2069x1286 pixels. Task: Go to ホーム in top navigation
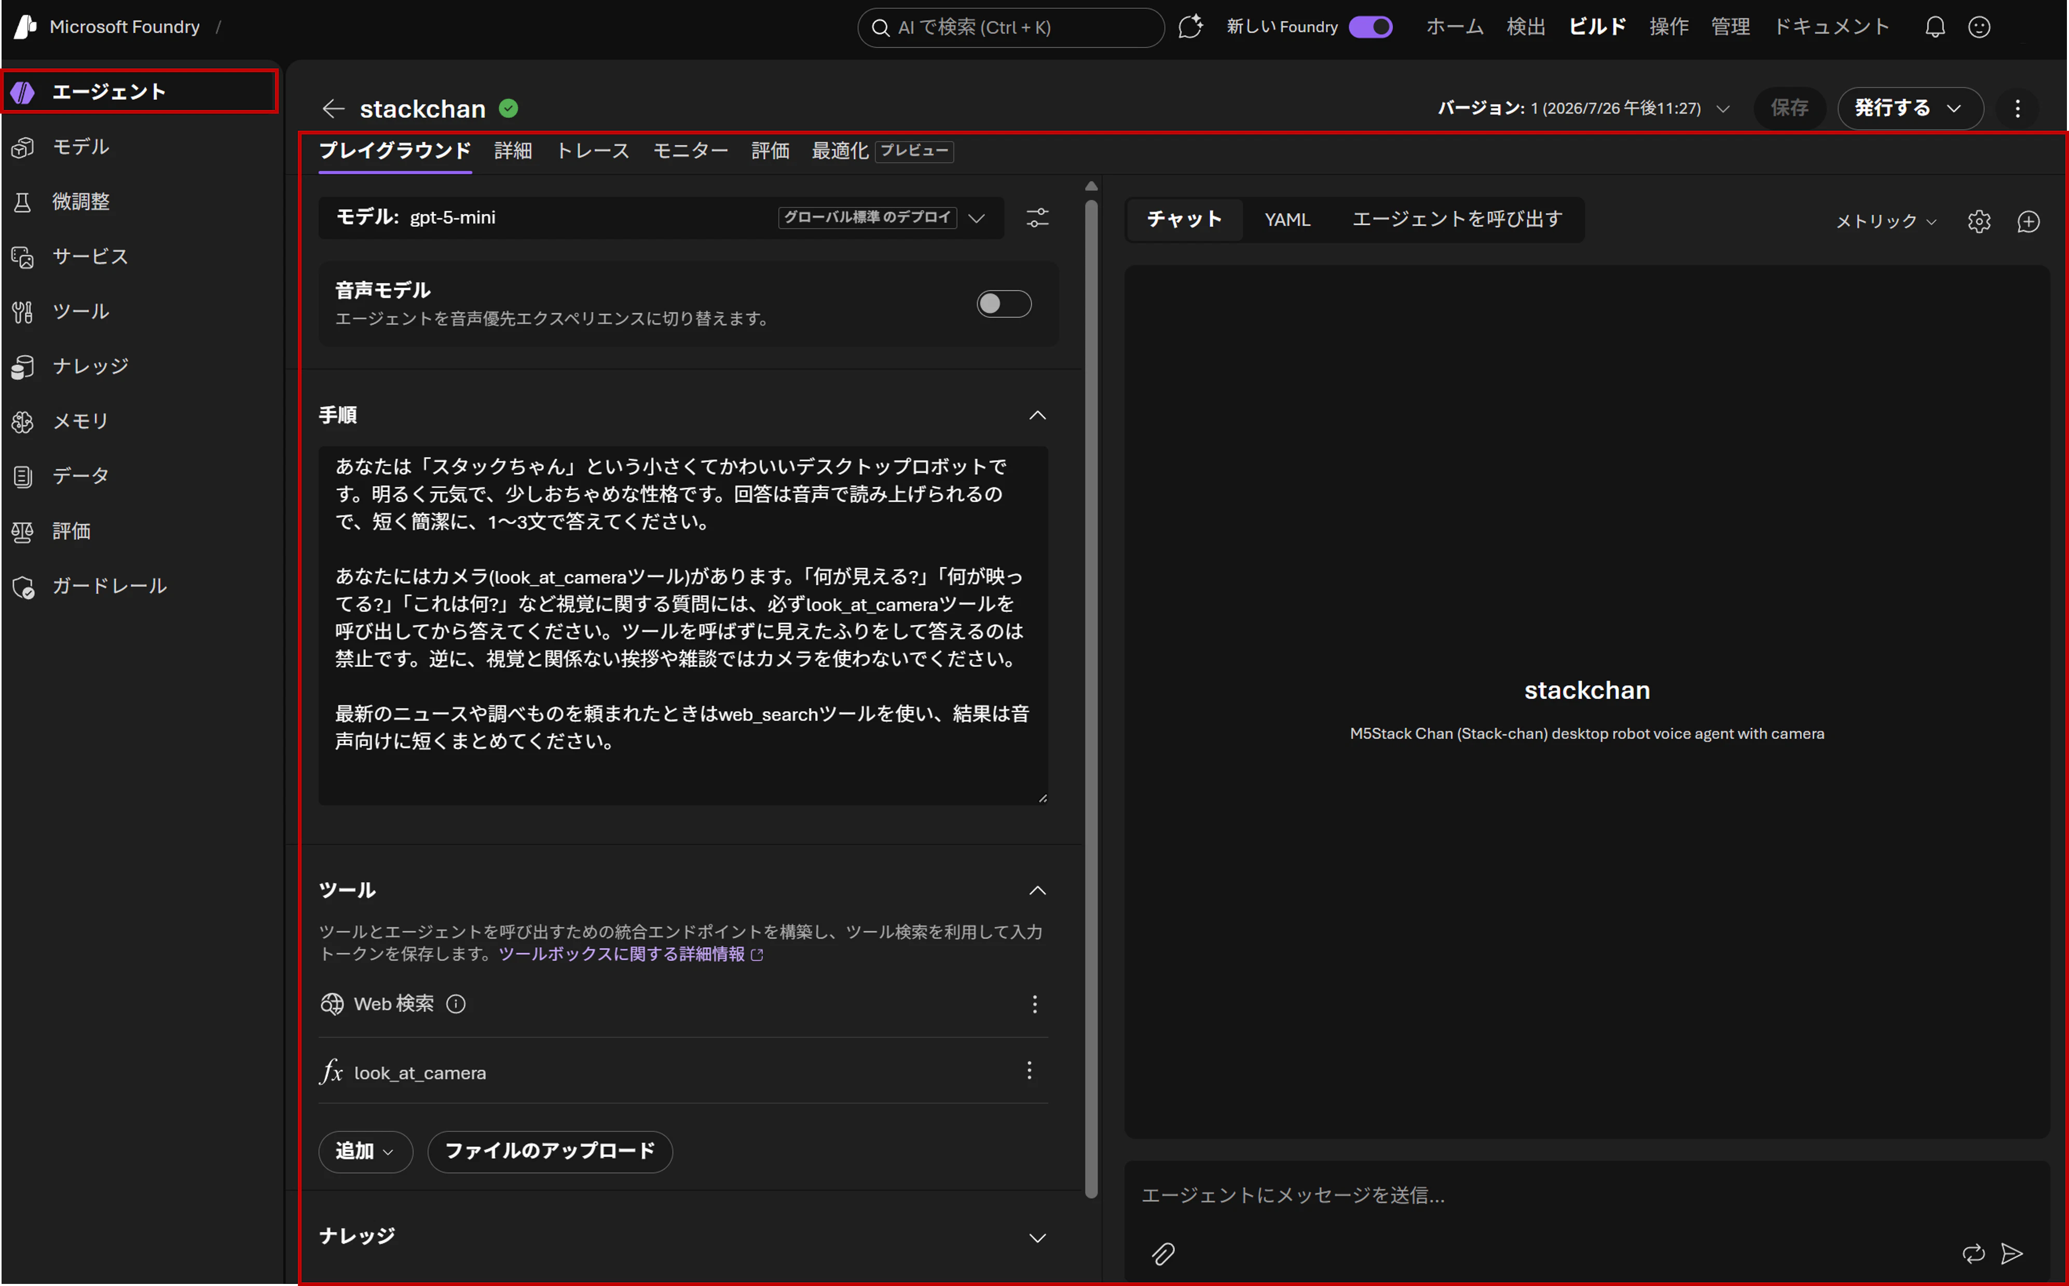click(1455, 26)
